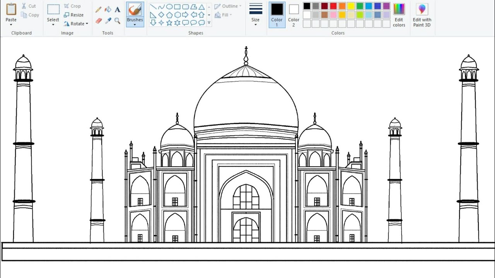
Task: Choose the Right arrow shape
Action: click(185, 15)
